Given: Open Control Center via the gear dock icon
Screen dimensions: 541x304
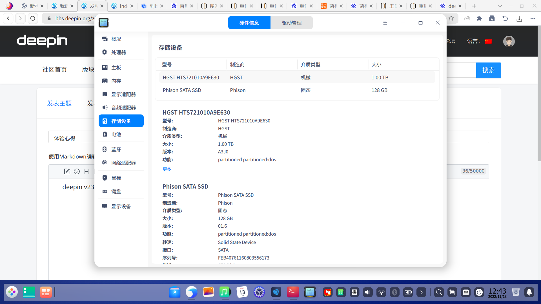Looking at the screenshot, I should click(x=259, y=292).
